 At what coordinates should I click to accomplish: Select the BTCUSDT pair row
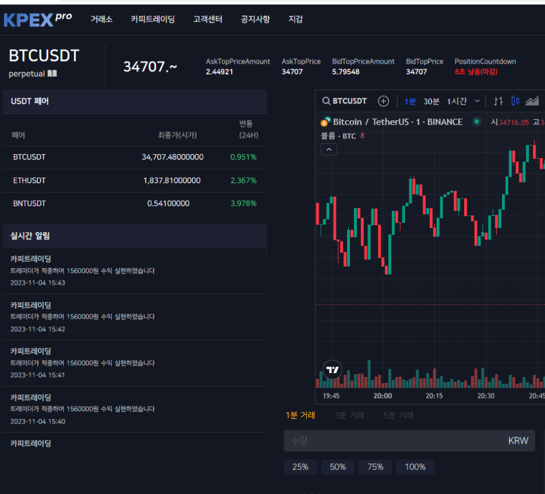click(135, 157)
